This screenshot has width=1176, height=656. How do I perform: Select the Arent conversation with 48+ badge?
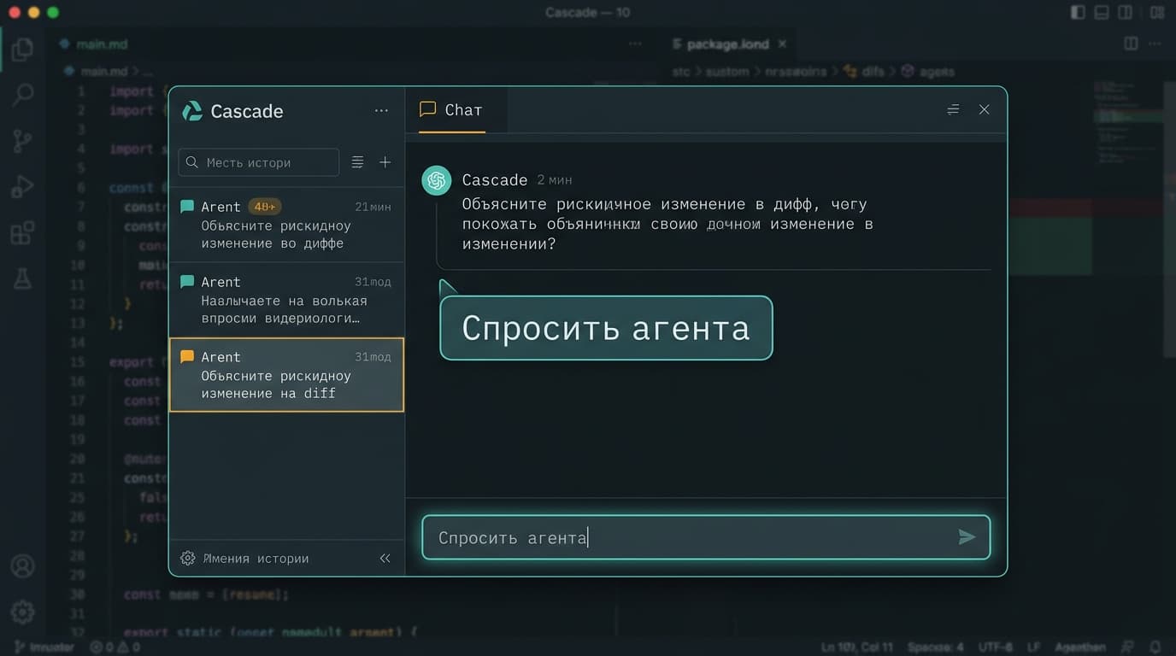(286, 225)
